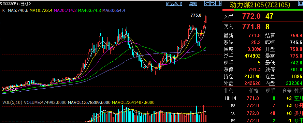Click the left arrow navigation icon
The height and width of the screenshot is (123, 303).
(207, 3)
